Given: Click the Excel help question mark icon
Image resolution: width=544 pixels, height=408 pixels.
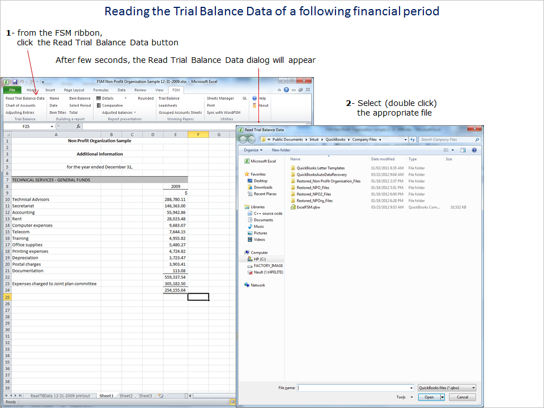Looking at the screenshot, I should 286,90.
